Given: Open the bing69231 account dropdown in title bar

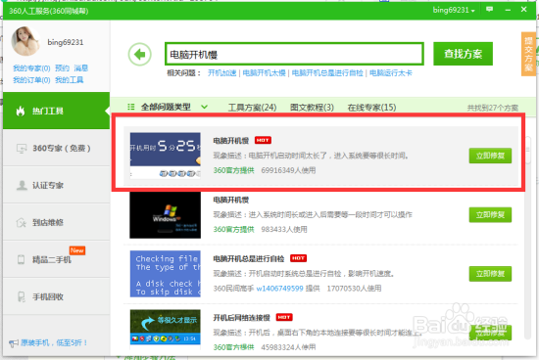Looking at the screenshot, I should click(454, 10).
